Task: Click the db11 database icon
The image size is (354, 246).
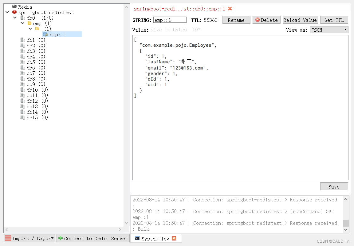Action: pos(22,95)
